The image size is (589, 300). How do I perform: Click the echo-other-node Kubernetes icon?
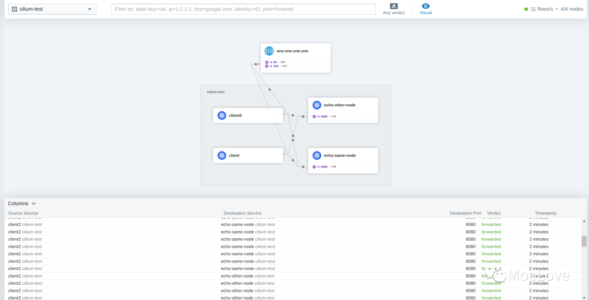point(317,105)
